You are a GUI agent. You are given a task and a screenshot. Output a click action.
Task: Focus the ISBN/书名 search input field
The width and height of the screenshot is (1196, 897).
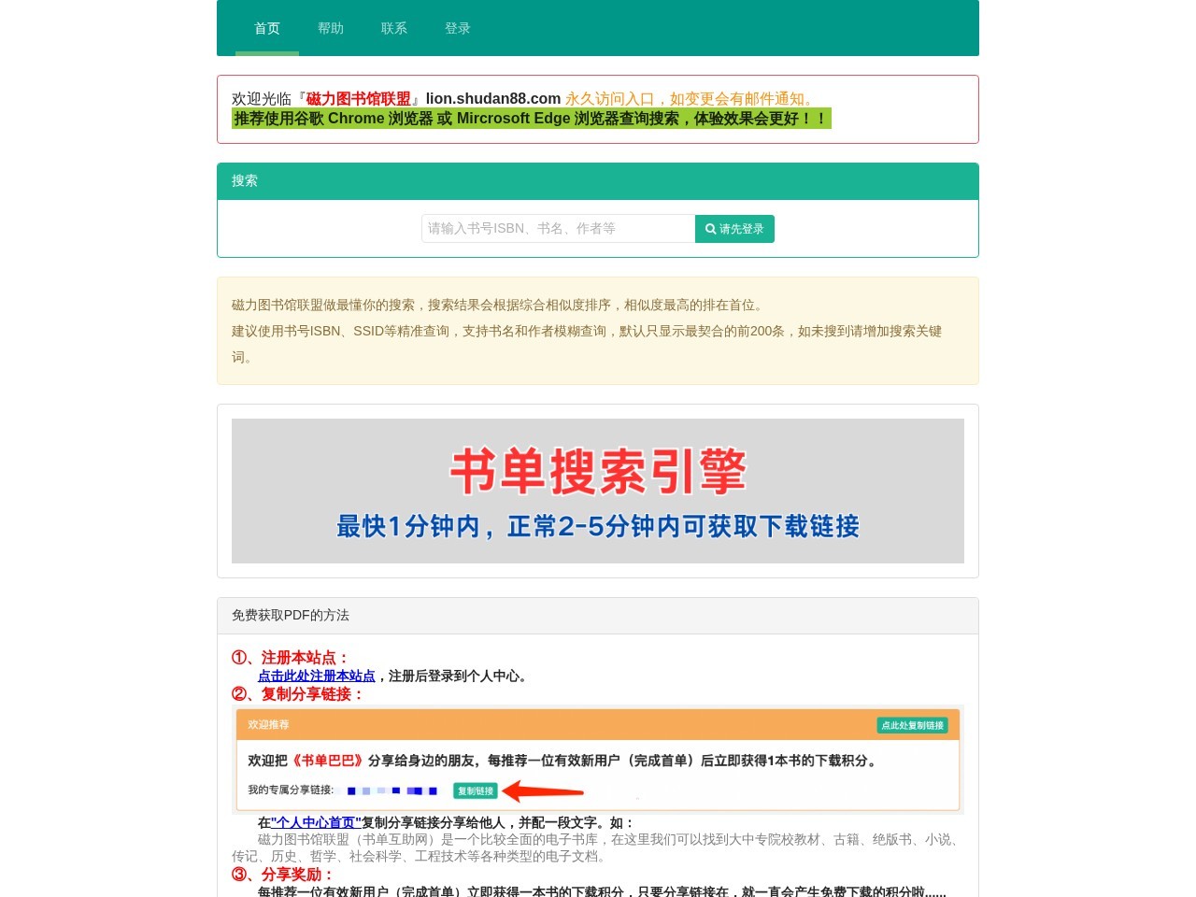click(x=558, y=229)
